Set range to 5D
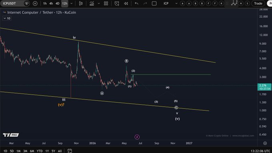Screen dimensions: 272x153 point(12,151)
